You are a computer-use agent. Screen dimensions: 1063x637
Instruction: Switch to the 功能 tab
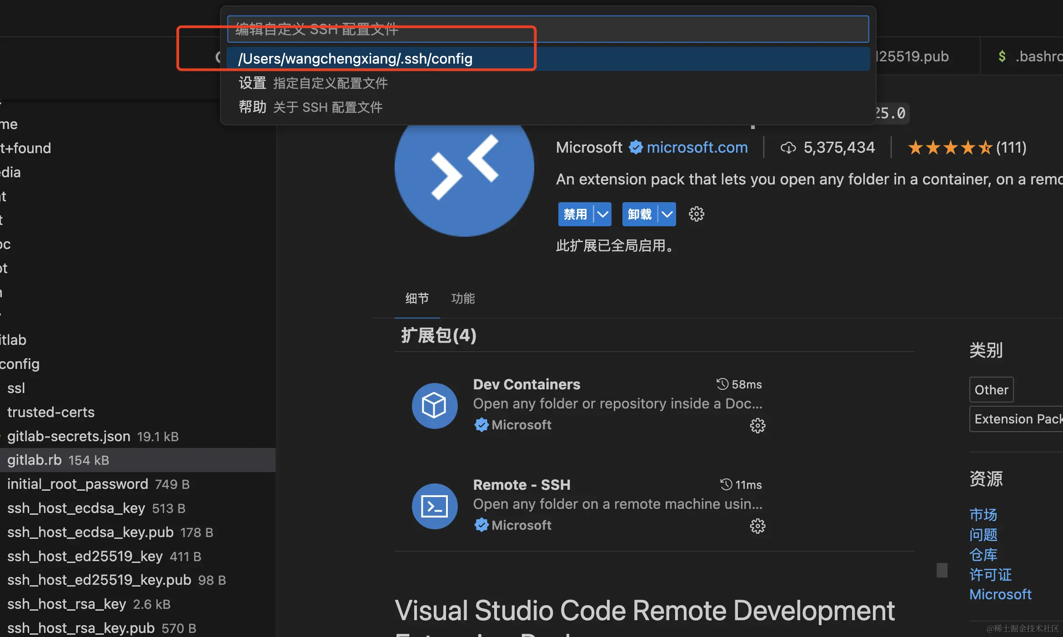463,299
